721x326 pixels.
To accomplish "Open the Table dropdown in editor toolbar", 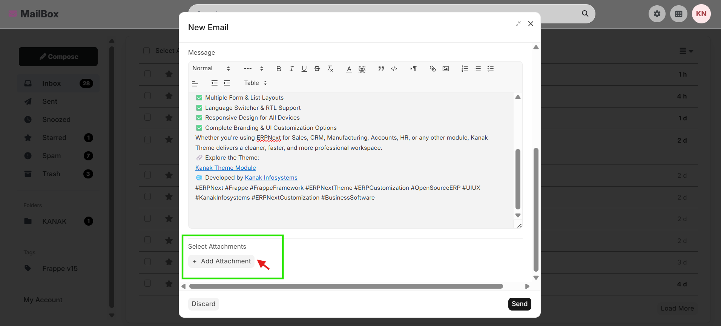I will point(255,83).
